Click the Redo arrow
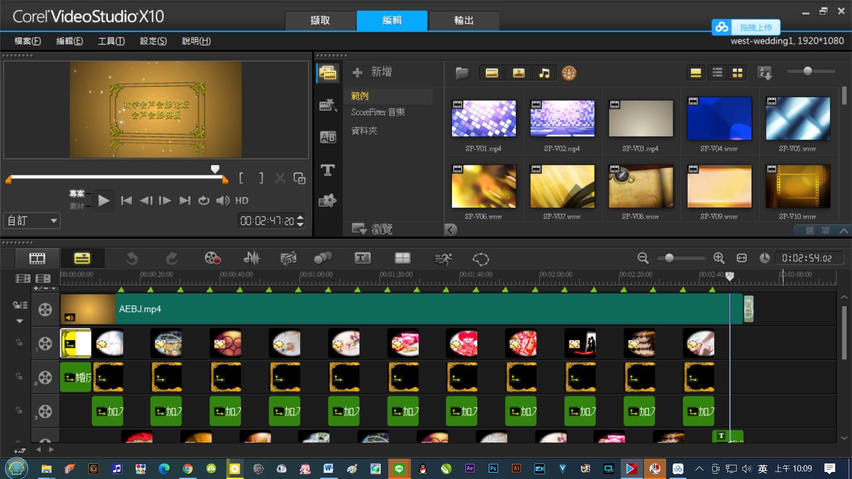Image resolution: width=852 pixels, height=479 pixels. (x=172, y=258)
